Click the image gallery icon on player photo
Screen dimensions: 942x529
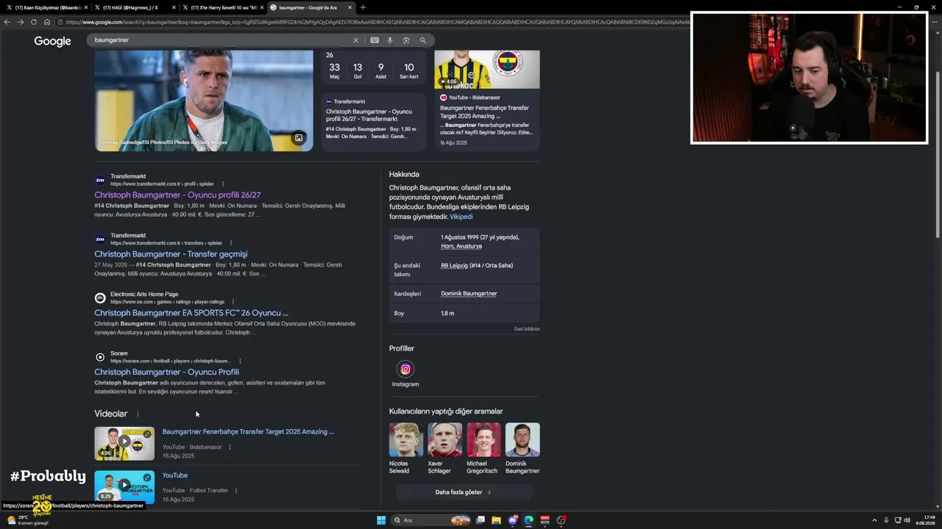(x=299, y=137)
